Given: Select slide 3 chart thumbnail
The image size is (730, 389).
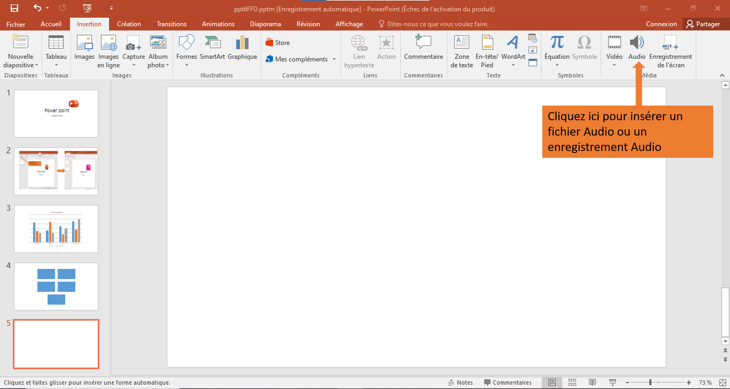Looking at the screenshot, I should [x=56, y=229].
